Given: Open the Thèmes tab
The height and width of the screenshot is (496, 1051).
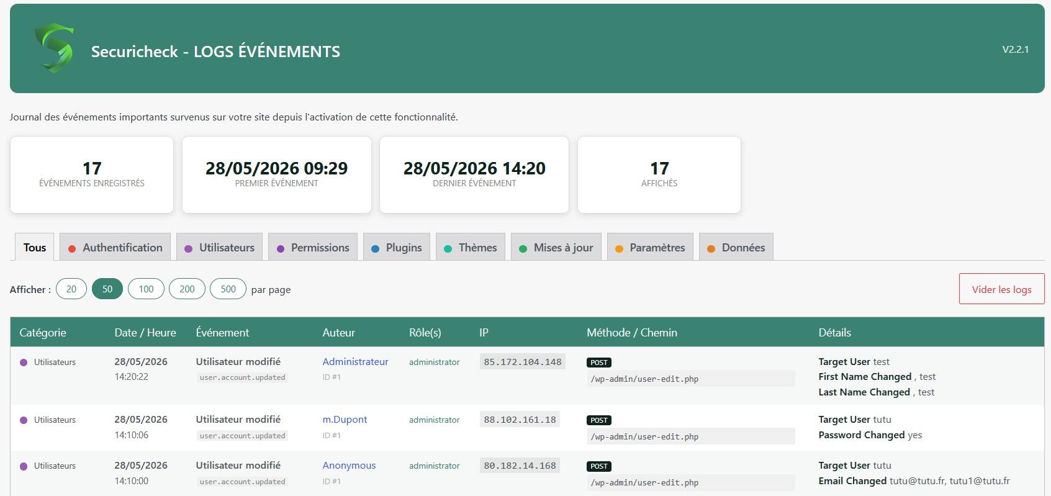Looking at the screenshot, I should coord(471,247).
